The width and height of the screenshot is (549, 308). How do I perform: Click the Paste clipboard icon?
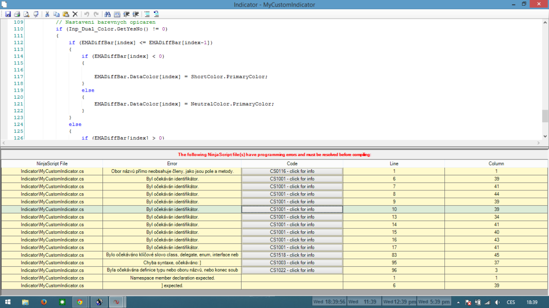coord(65,14)
